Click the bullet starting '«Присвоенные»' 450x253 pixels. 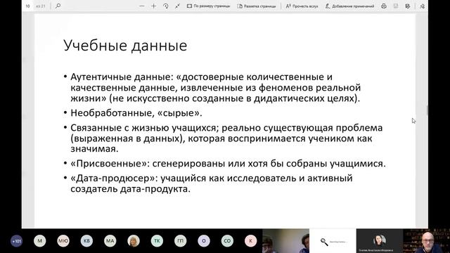(228, 164)
